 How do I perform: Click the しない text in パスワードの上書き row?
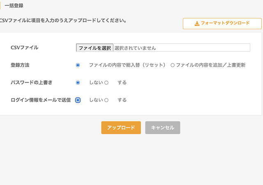click(x=96, y=82)
